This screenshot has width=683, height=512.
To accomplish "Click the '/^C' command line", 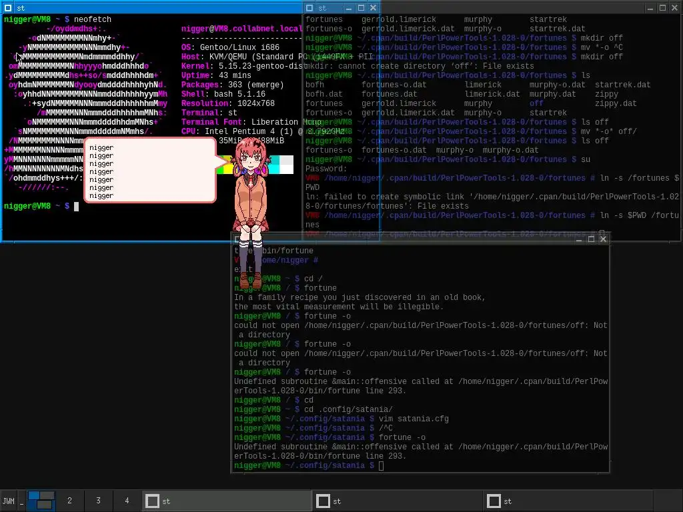I will point(386,429).
